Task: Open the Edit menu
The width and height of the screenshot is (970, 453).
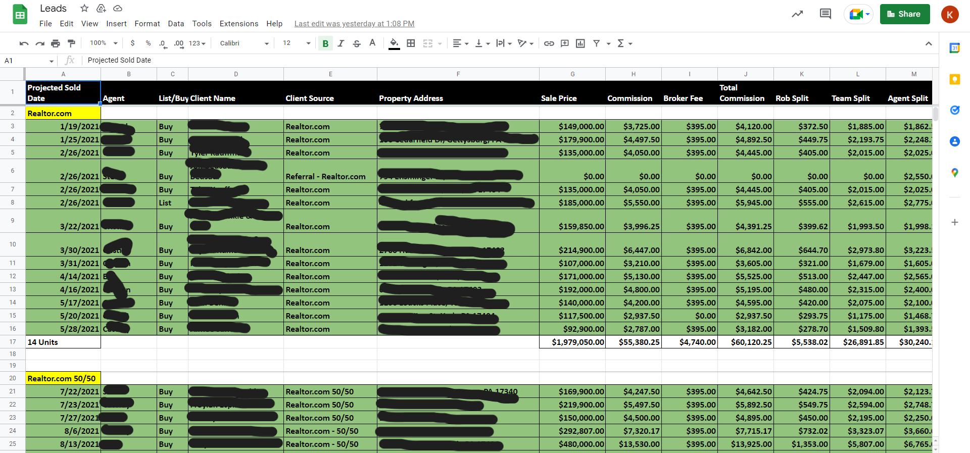Action: coord(67,24)
